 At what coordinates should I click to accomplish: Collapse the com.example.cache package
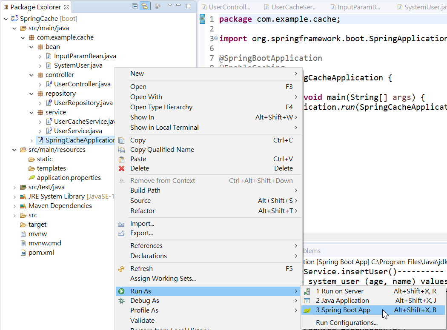23,37
